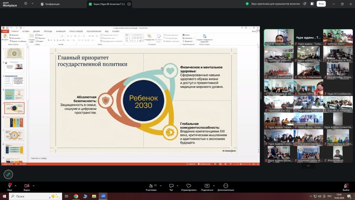This screenshot has height=200, width=355.
Task: Leave the meeting with Выйти
Action: coord(346,187)
